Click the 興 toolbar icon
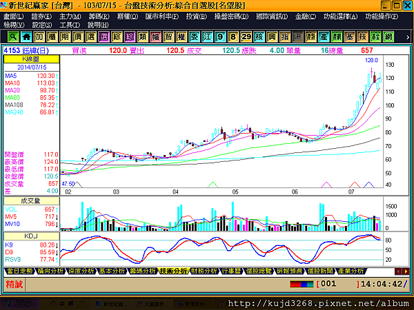Screen dimensions: 414x310 pos(272,37)
